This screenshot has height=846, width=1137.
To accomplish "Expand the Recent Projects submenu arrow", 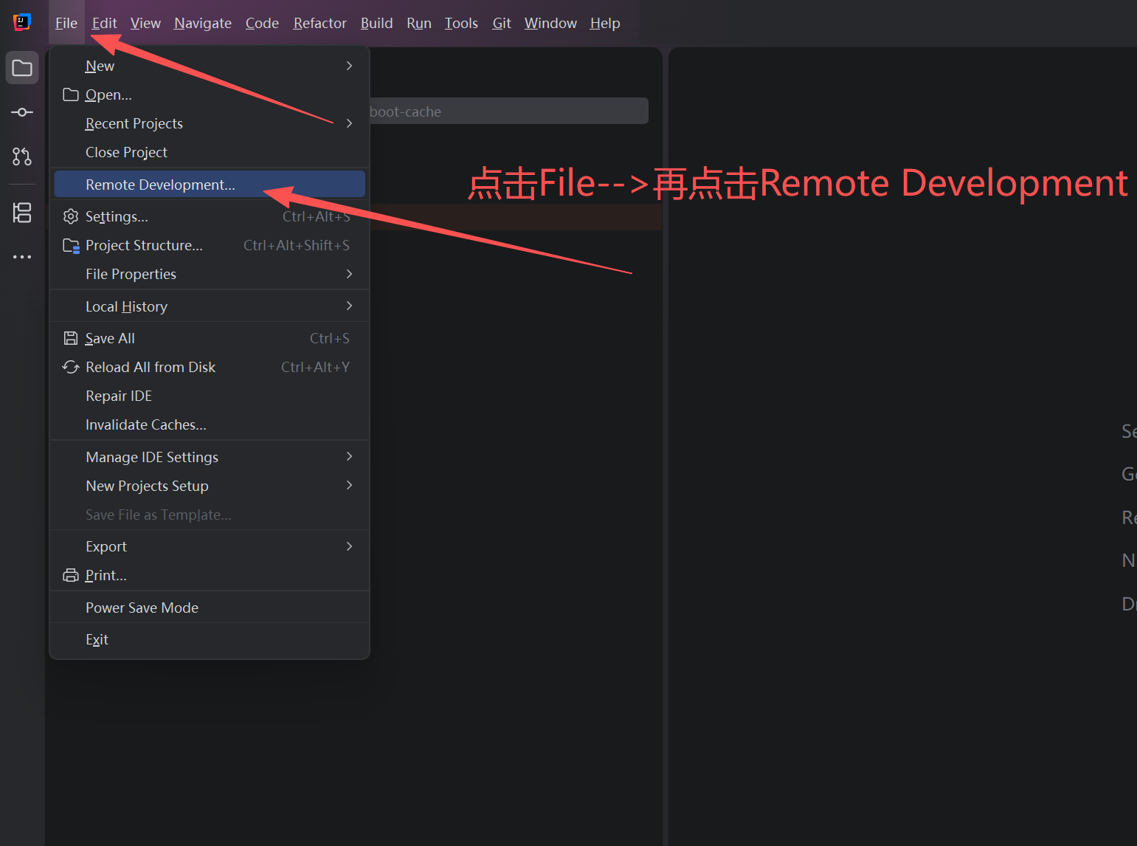I will [349, 123].
